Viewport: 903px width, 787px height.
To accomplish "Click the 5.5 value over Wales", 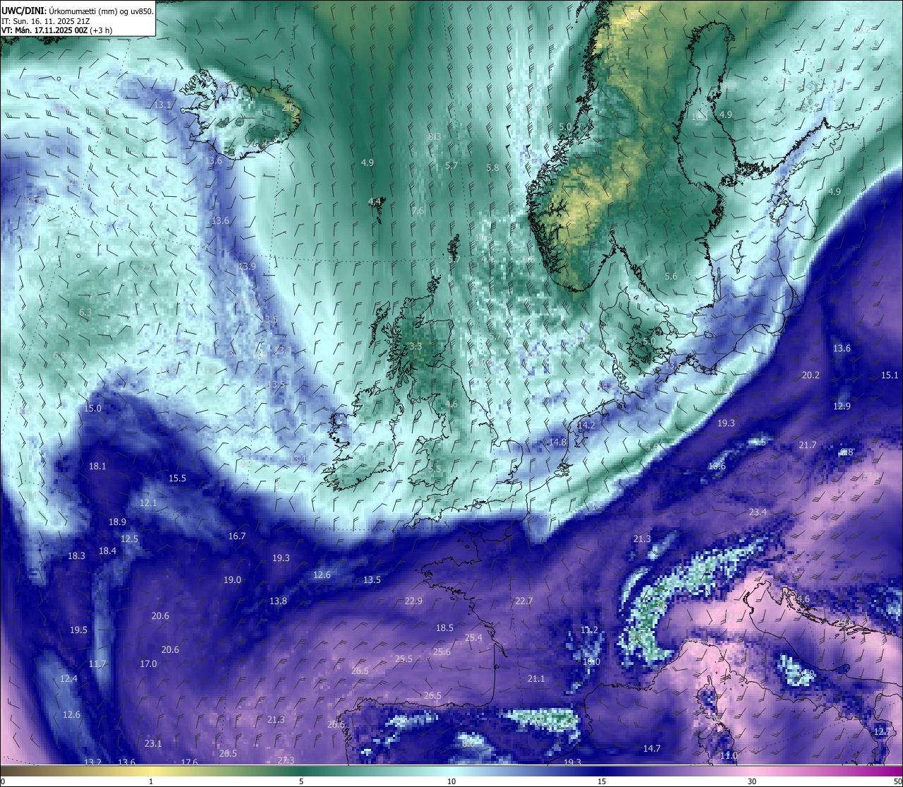I will 435,469.
